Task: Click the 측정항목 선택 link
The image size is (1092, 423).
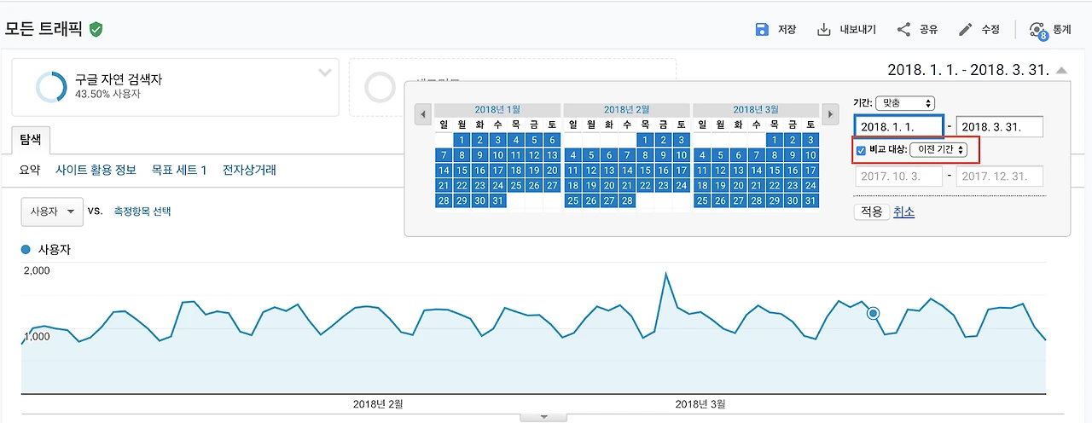Action: [x=142, y=211]
